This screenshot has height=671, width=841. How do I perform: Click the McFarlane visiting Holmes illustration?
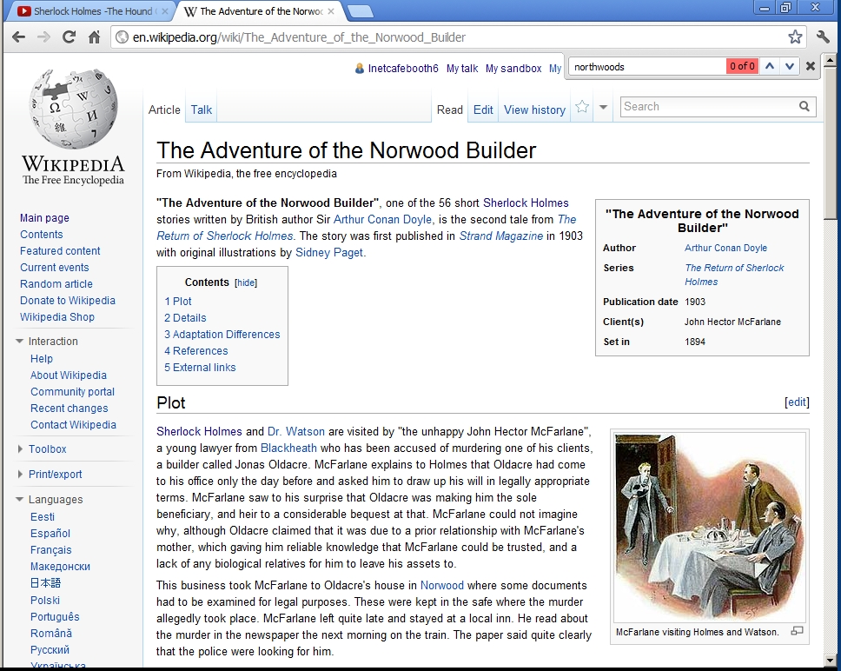click(x=710, y=527)
